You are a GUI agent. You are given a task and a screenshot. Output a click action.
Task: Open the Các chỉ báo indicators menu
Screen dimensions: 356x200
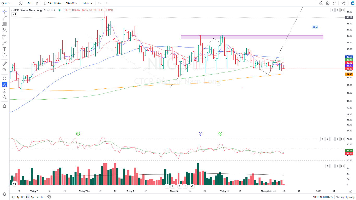[x=52, y=3]
